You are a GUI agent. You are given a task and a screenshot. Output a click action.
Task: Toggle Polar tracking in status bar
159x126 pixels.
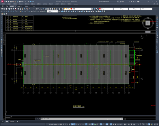coord(77,124)
